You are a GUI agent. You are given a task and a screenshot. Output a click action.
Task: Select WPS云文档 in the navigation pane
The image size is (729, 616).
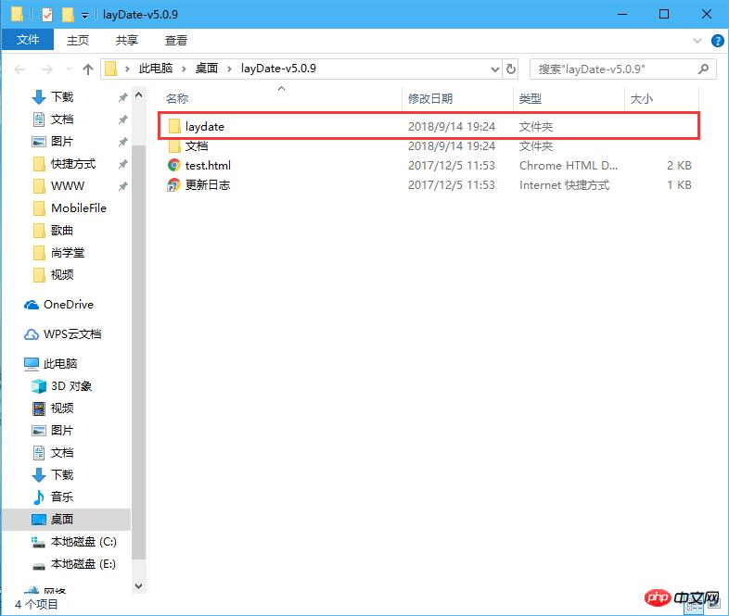point(72,334)
